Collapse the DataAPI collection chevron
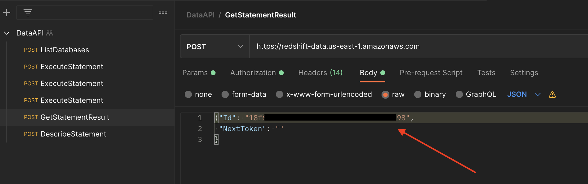This screenshot has height=184, width=588. click(7, 33)
